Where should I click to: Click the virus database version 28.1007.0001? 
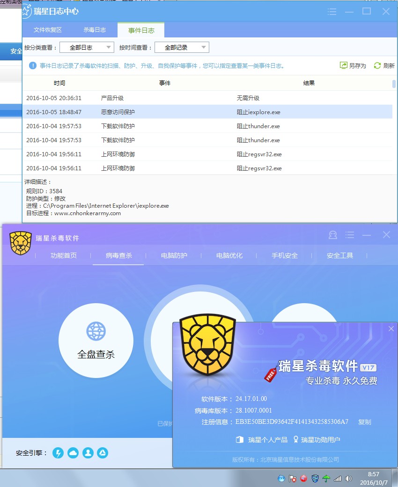click(253, 411)
